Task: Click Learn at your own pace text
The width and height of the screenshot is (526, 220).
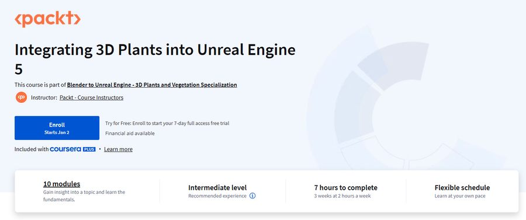Action: click(460, 196)
